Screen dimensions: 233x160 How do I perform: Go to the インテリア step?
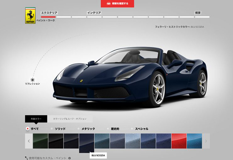pos(94,13)
